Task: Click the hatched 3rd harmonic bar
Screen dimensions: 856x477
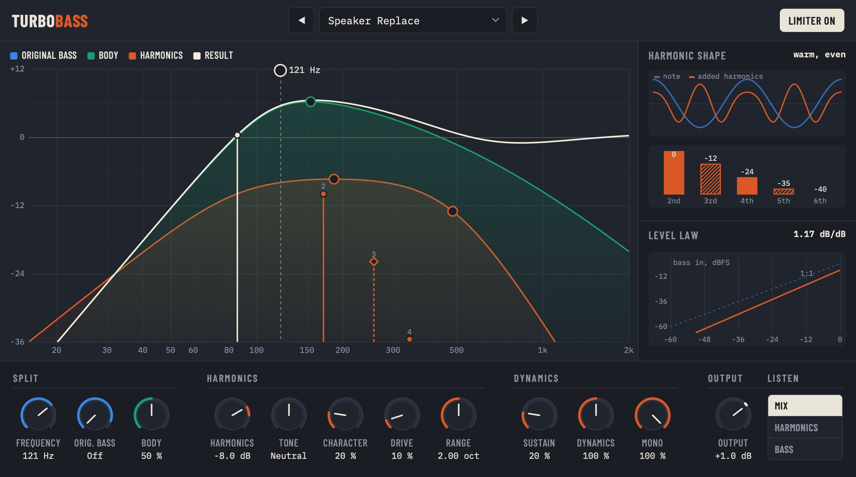Action: tap(711, 179)
